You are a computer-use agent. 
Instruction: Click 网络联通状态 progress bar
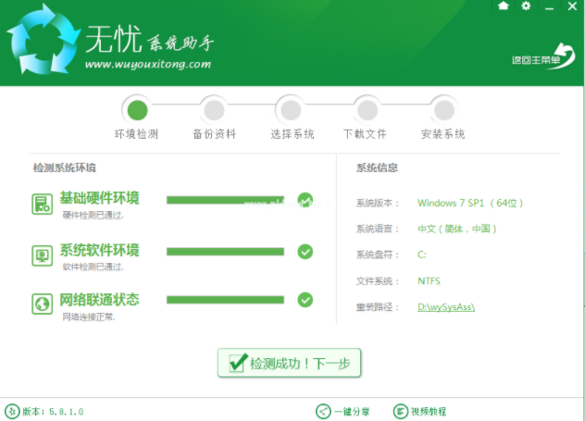click(x=225, y=300)
